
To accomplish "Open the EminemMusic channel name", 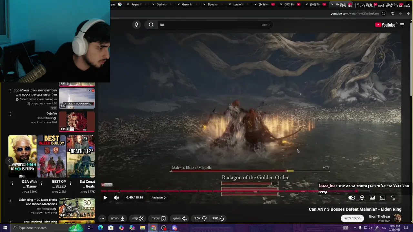I will (45, 118).
